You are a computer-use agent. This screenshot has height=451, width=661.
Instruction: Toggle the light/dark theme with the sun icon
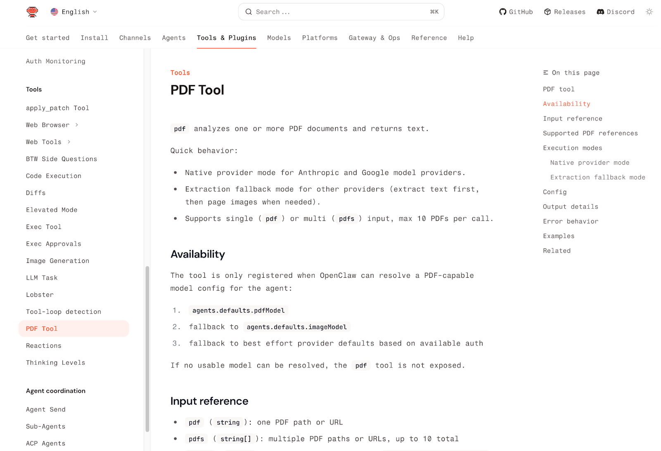[649, 12]
